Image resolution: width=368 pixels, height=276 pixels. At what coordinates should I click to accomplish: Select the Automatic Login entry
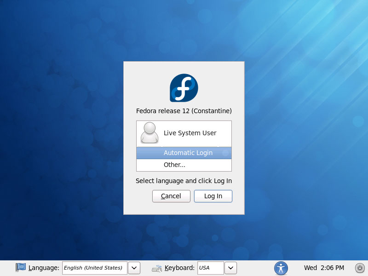click(x=184, y=153)
